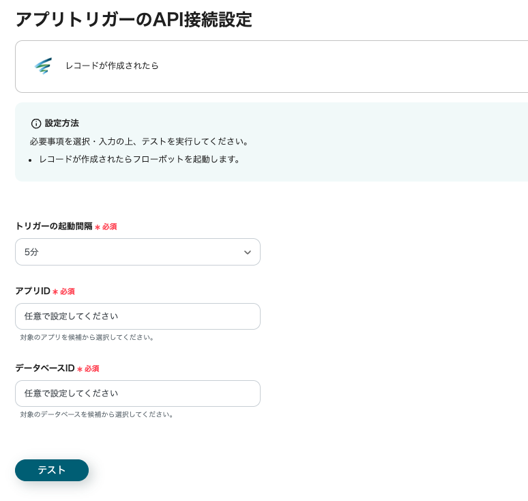
Task: Click the bullet text about フローボットを起動します
Action: (139, 159)
